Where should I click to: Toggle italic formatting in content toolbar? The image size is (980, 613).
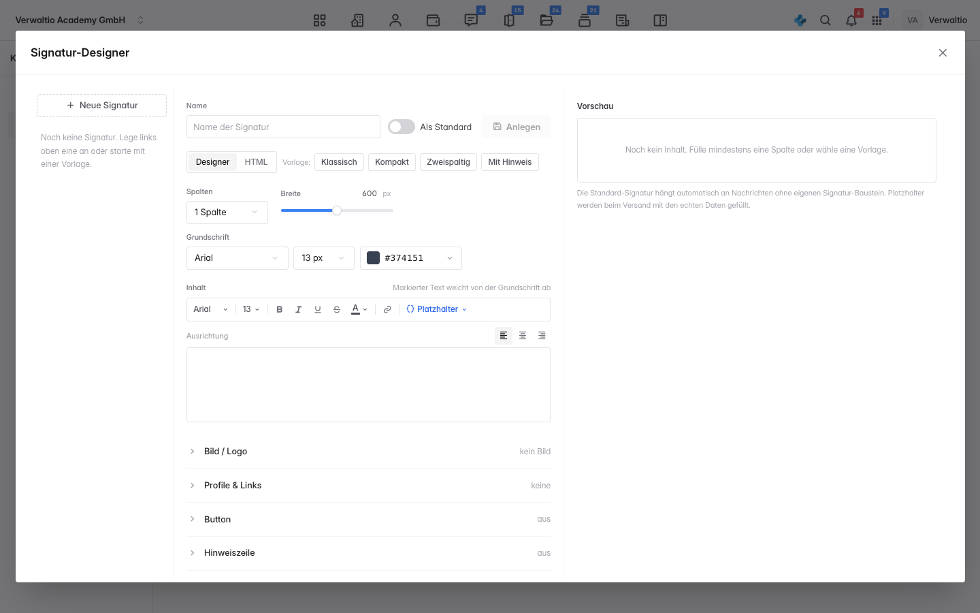298,309
